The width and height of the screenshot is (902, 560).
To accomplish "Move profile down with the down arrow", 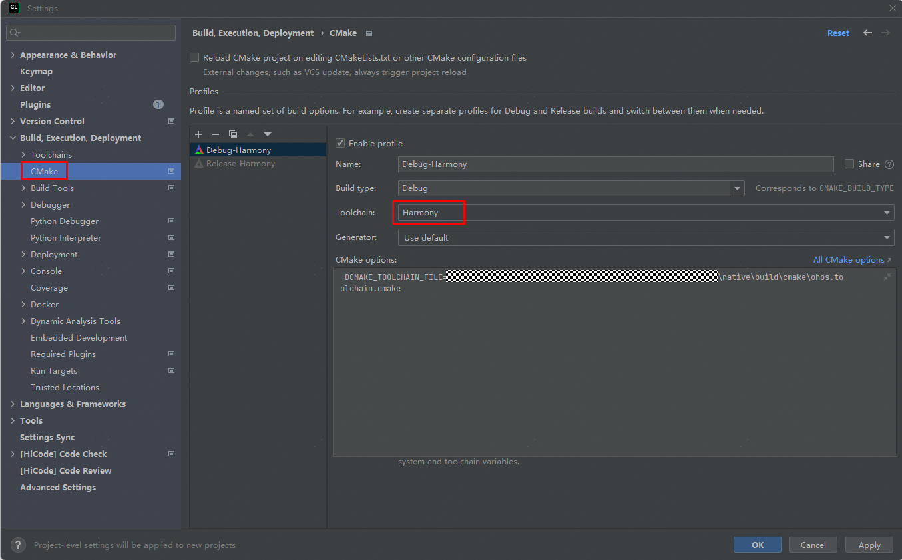I will [268, 134].
